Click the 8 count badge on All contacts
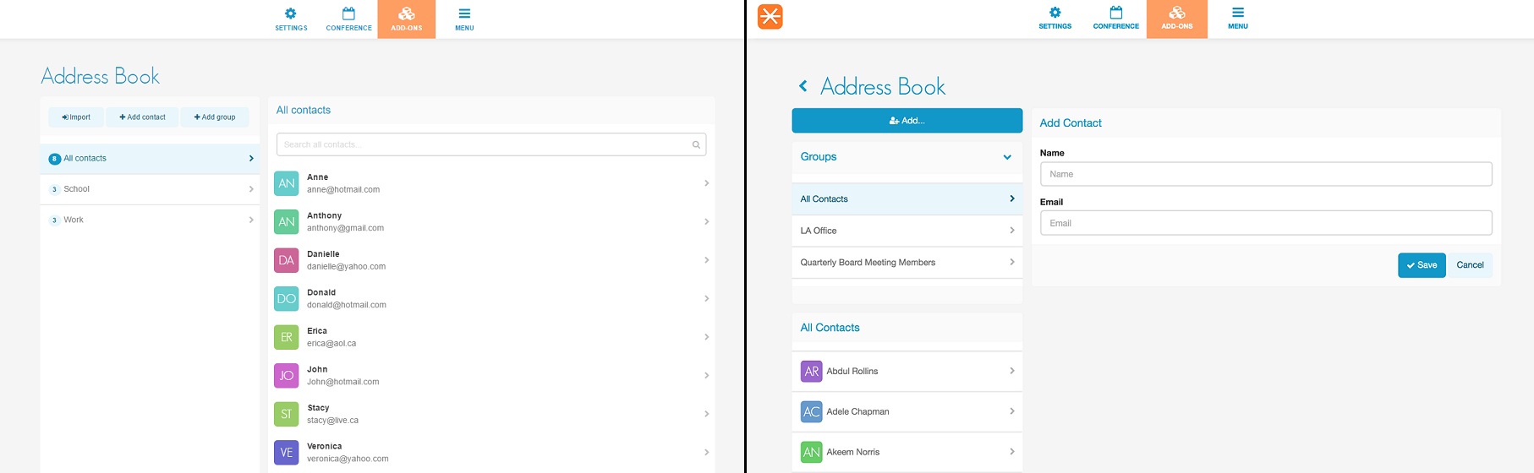 coord(55,159)
